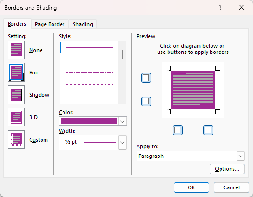Click the preview diagram paragraph block
Viewport: 253px width, 197px height.
193,90
